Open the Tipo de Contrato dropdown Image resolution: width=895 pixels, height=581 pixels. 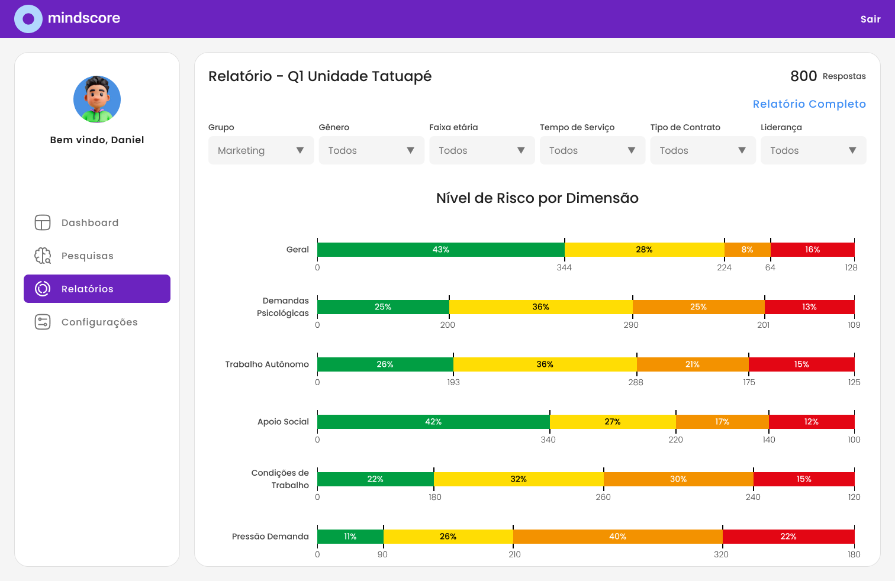[x=703, y=150]
